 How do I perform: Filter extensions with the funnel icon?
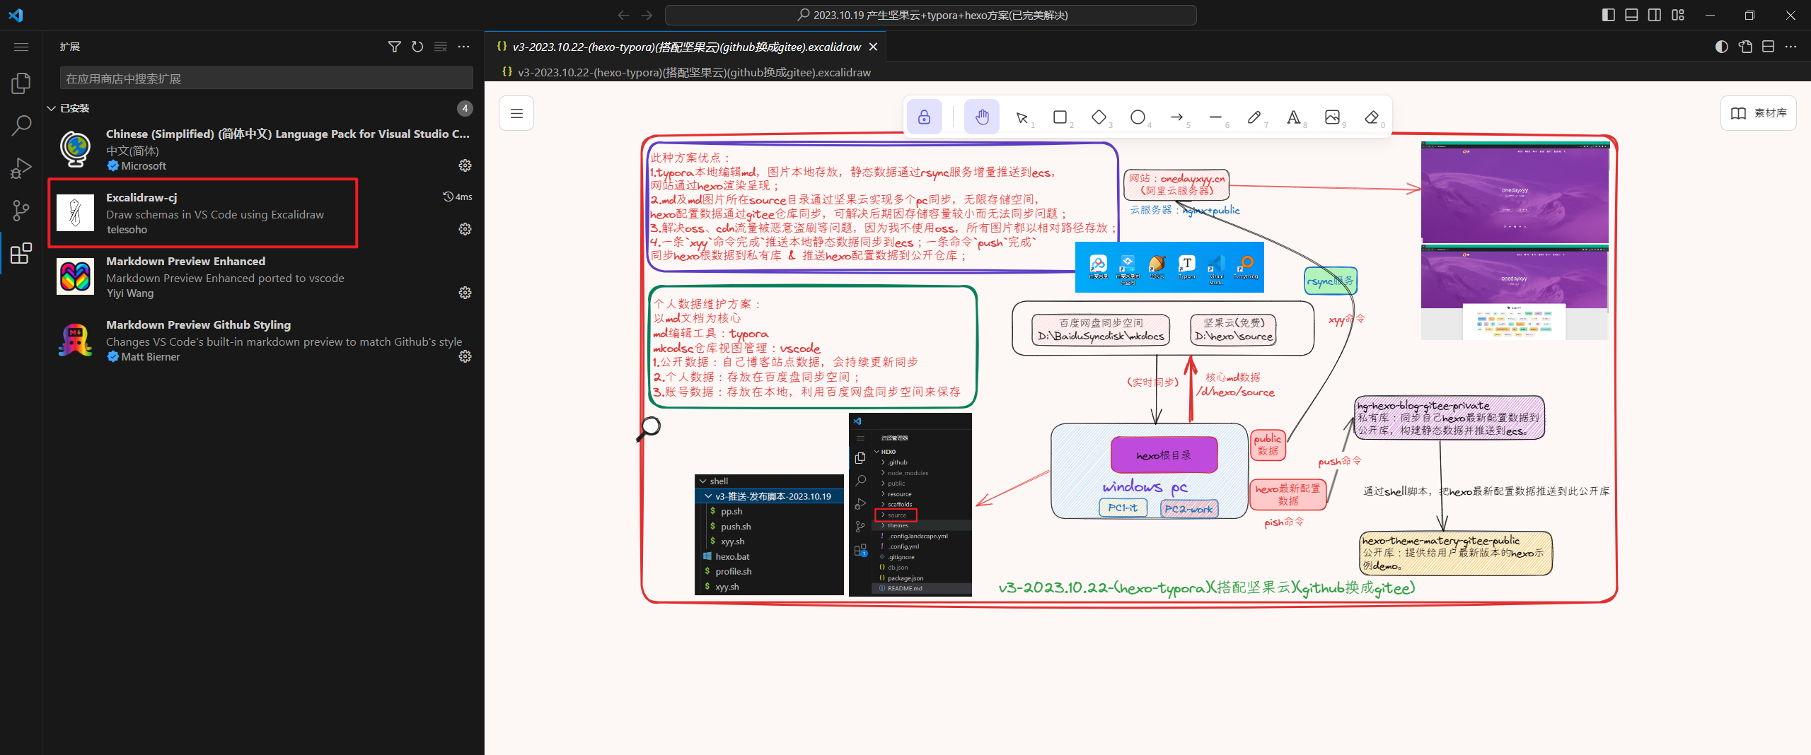pyautogui.click(x=395, y=47)
